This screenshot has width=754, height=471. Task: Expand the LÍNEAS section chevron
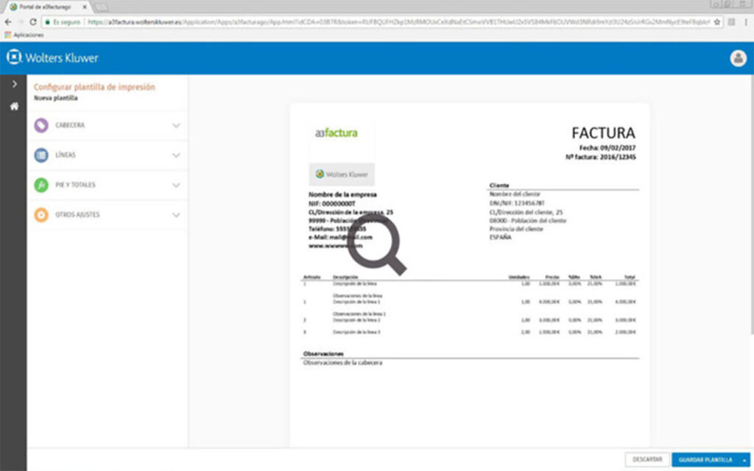tap(176, 155)
